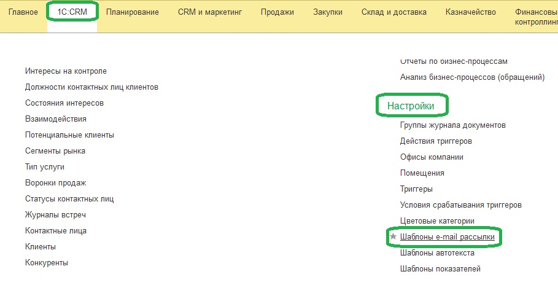This screenshot has width=558, height=285.
Task: Open Анализ бизнес-процессов (обращений) report
Action: coord(472,77)
